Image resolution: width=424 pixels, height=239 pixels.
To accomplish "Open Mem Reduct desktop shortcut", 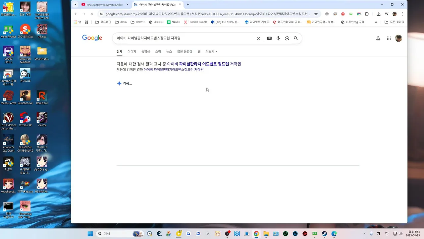I will (x=8, y=31).
